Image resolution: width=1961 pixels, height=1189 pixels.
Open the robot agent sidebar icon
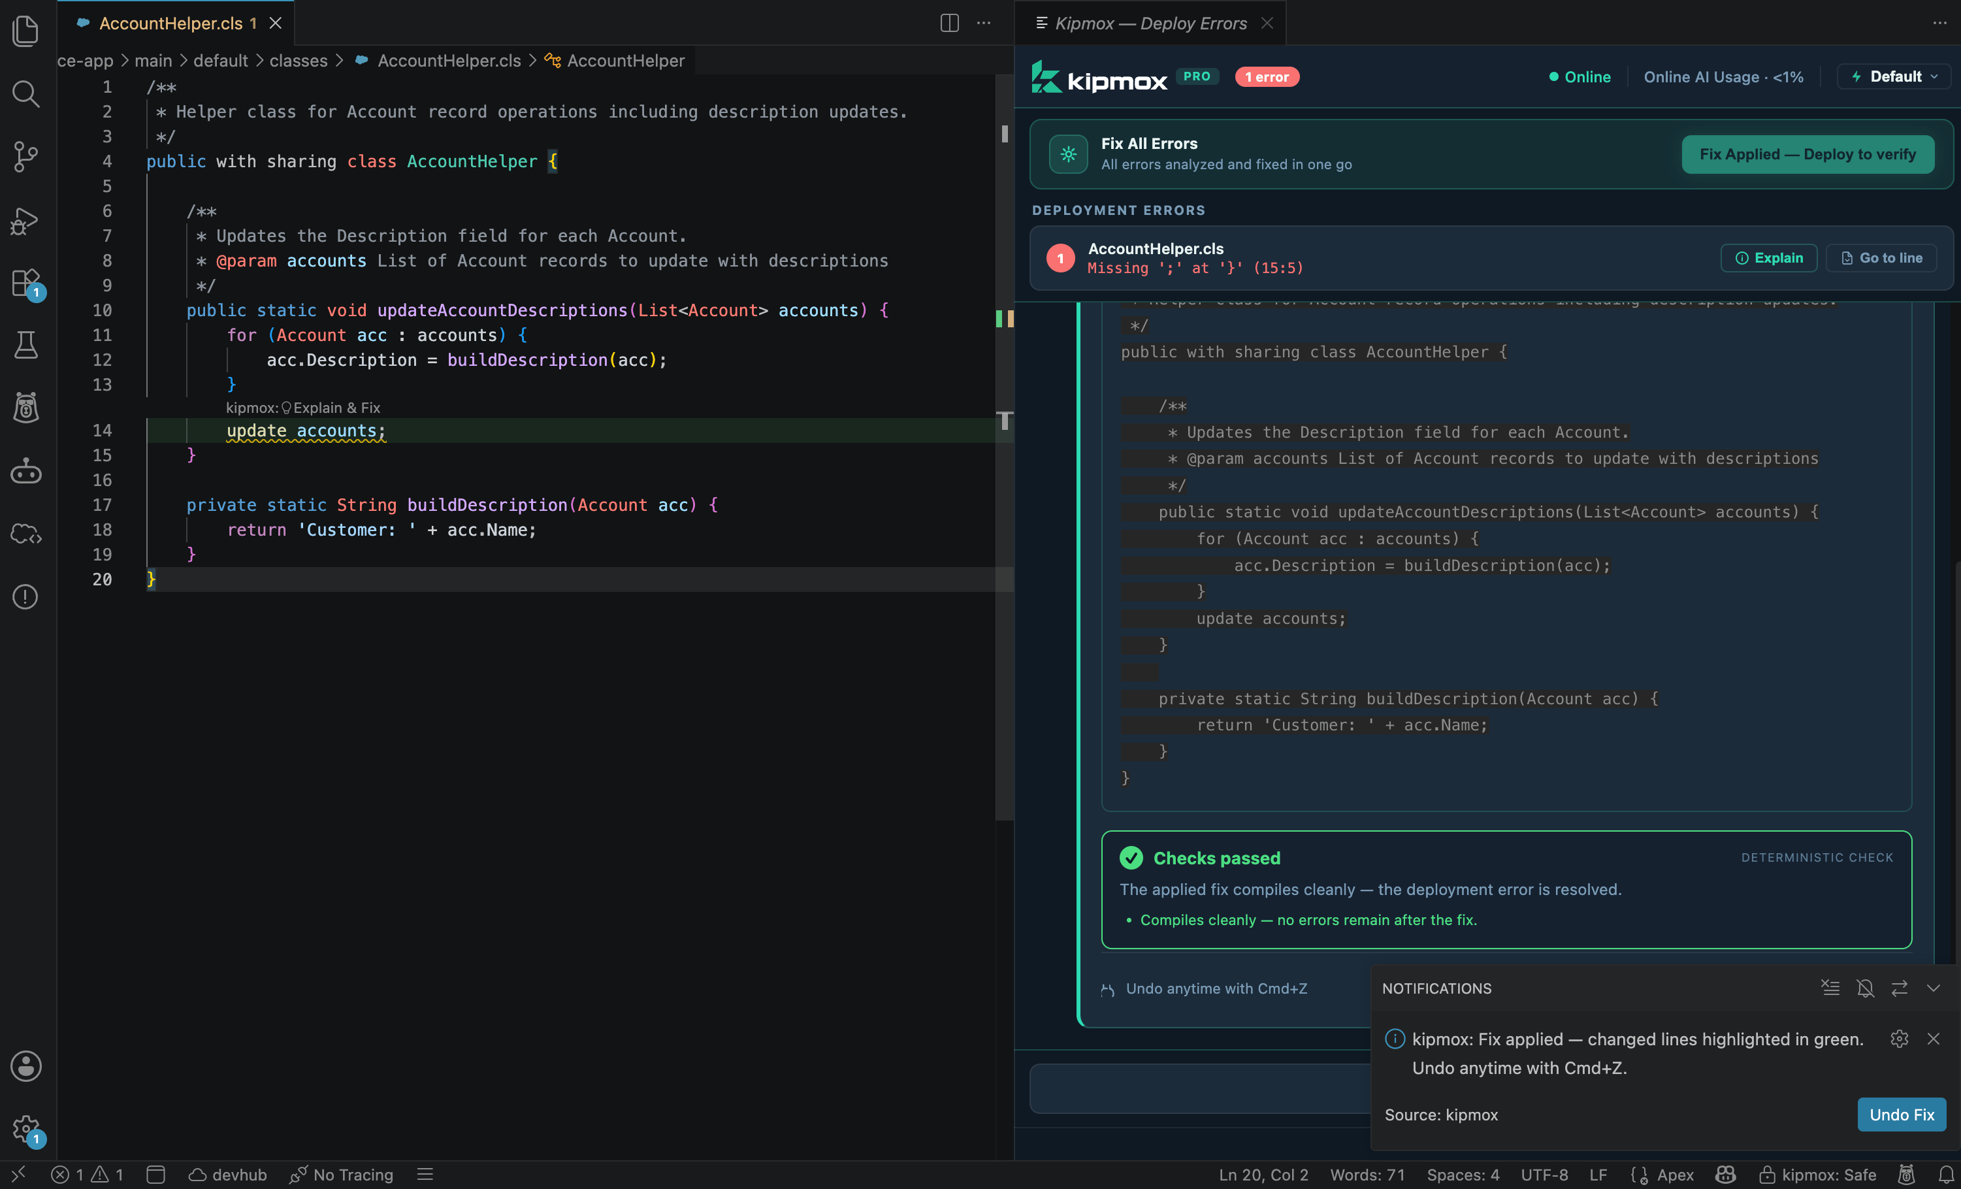(26, 471)
